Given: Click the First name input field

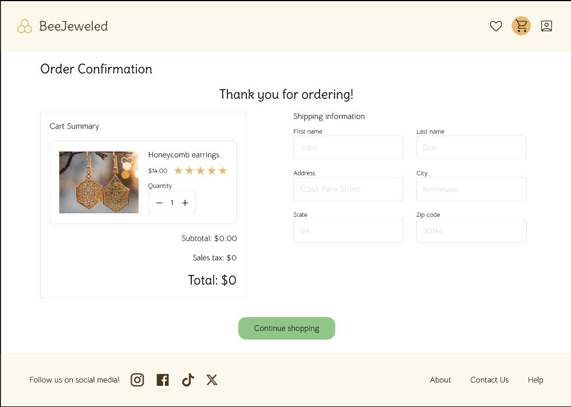Looking at the screenshot, I should tap(348, 147).
